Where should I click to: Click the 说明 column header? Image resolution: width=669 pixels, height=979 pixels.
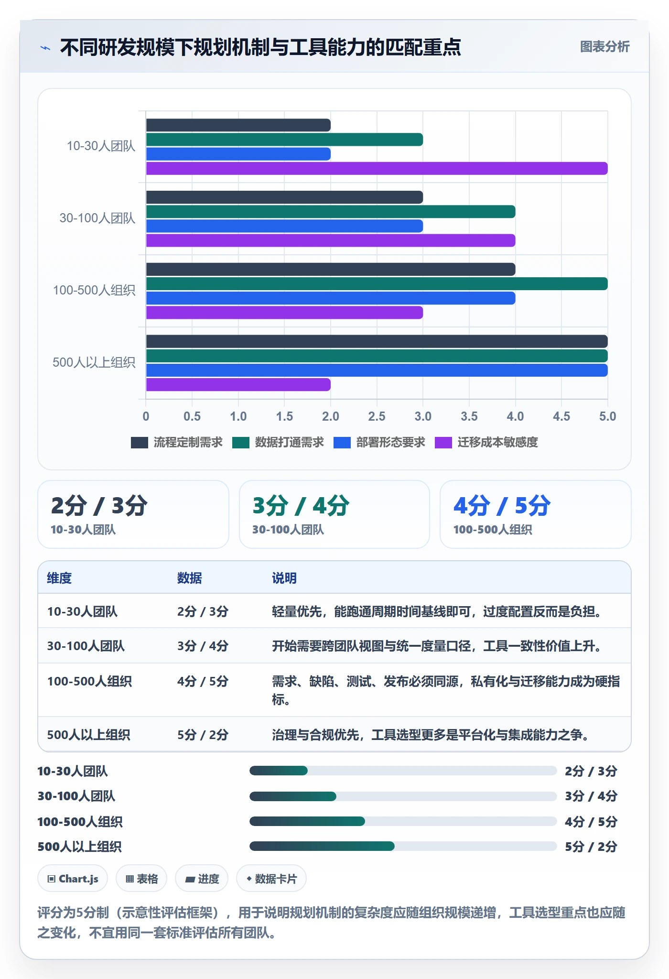pos(284,578)
